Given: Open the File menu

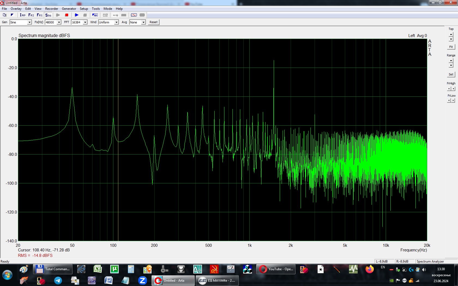Looking at the screenshot, I should [4, 9].
